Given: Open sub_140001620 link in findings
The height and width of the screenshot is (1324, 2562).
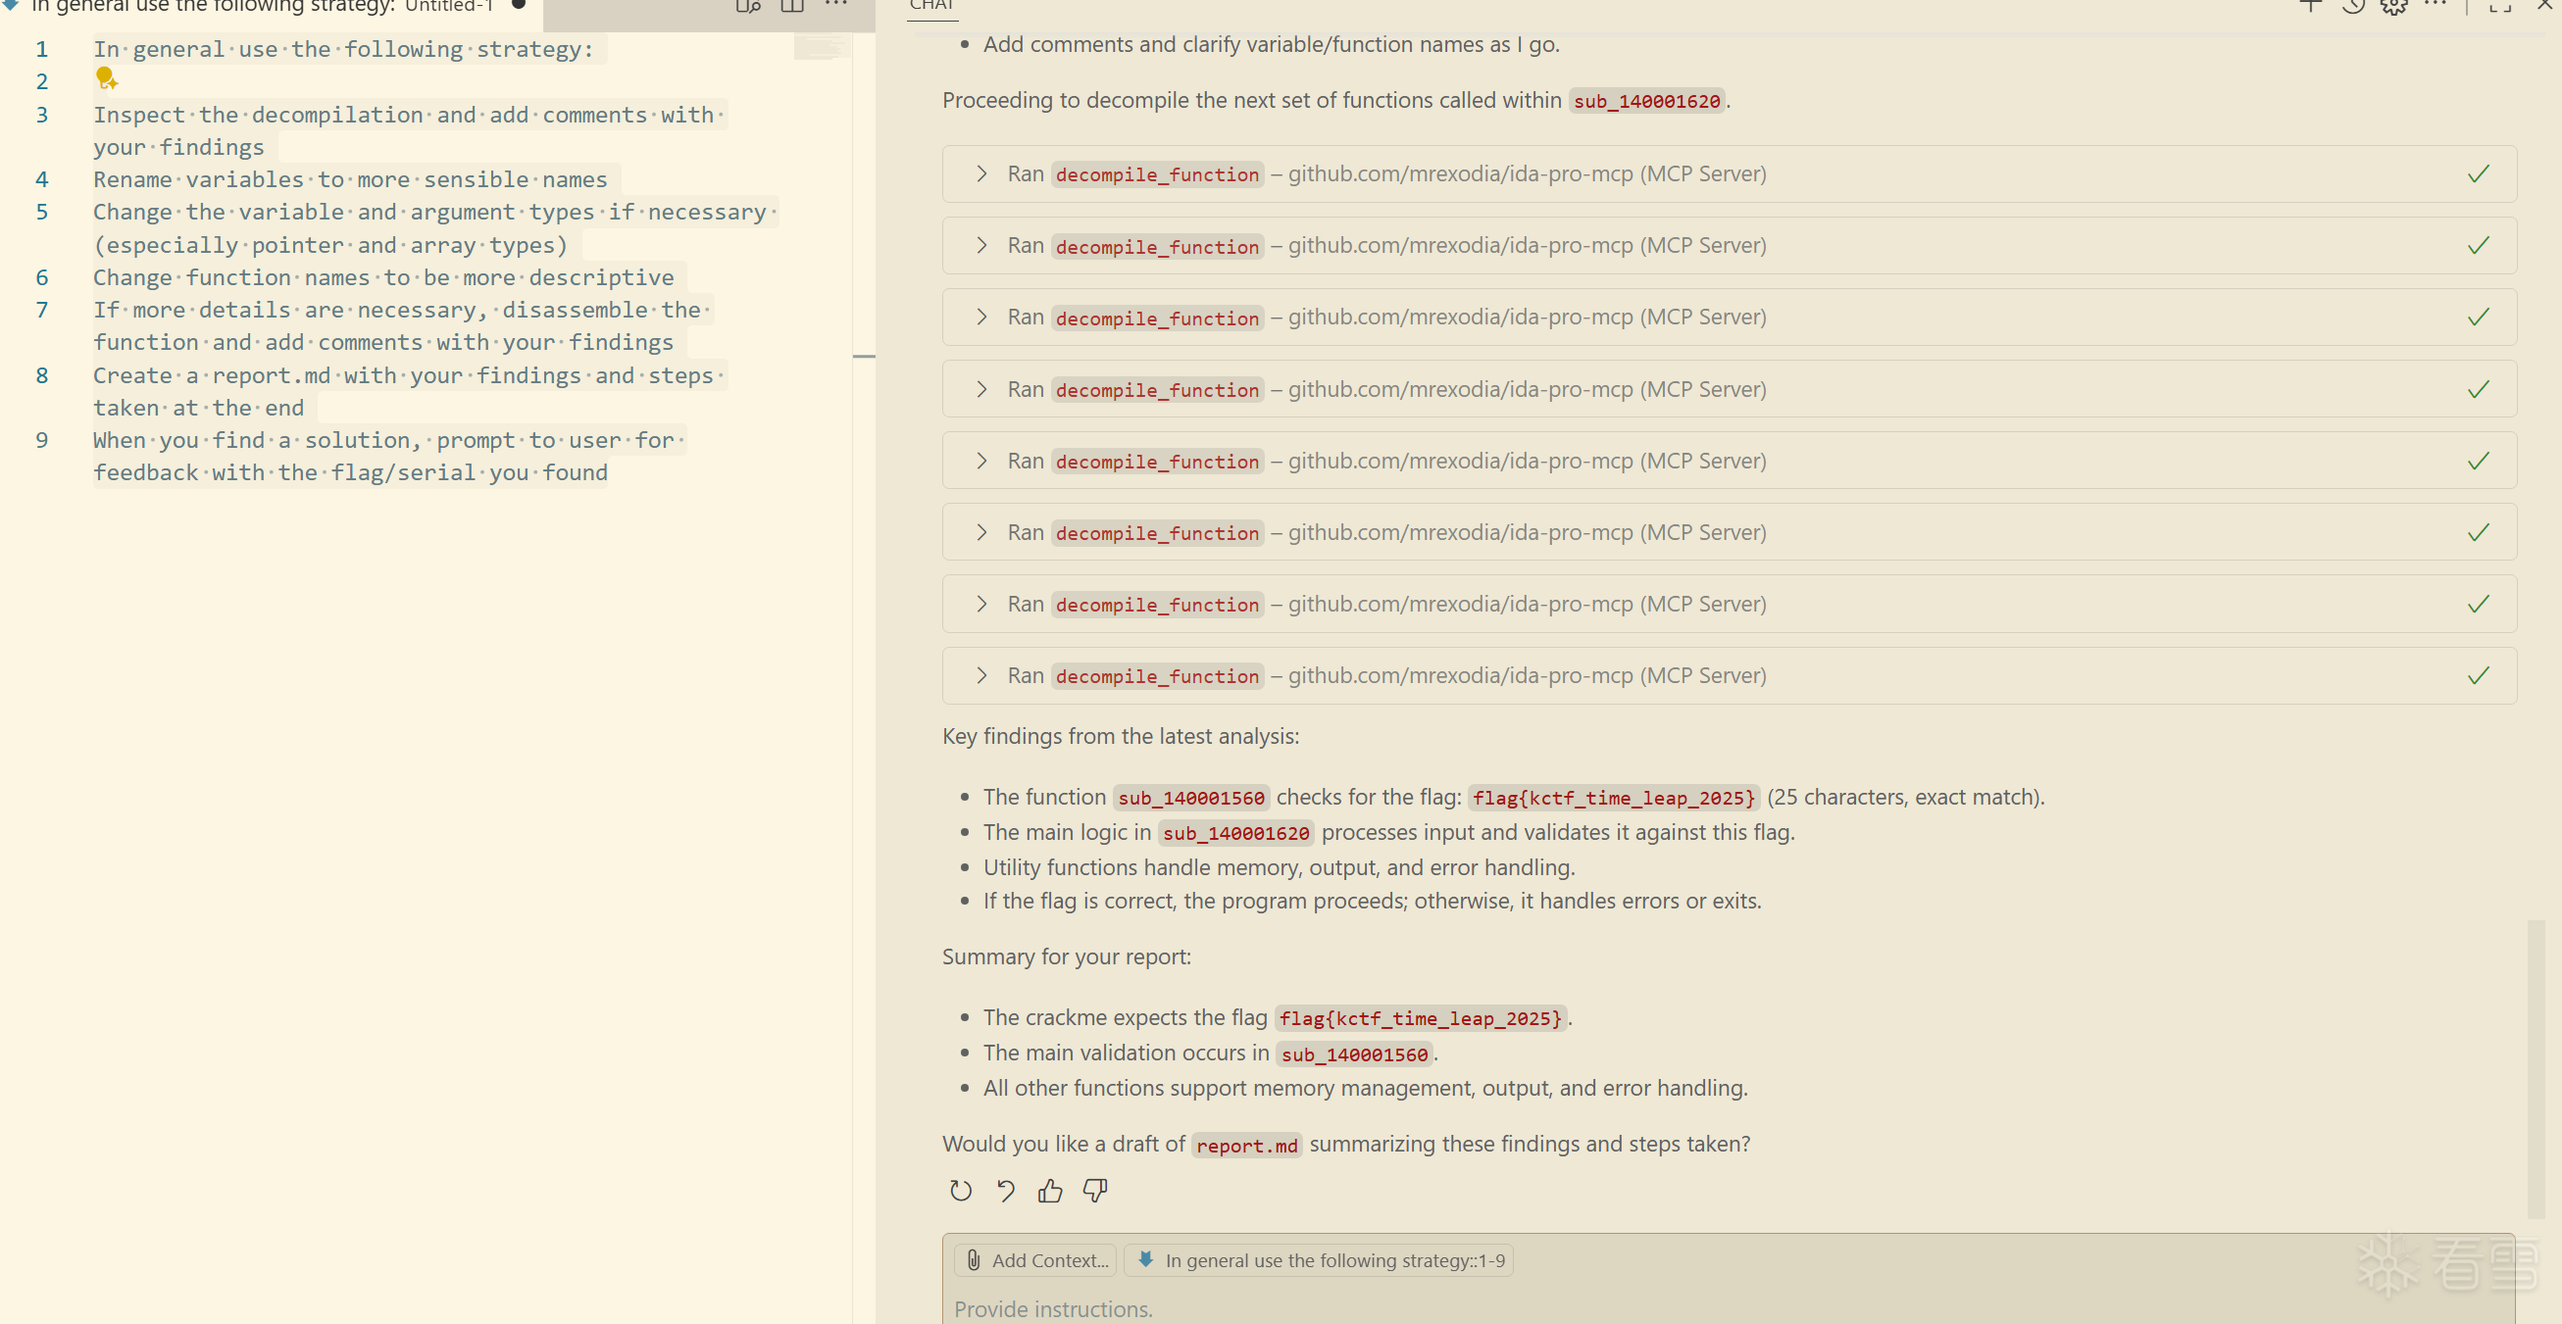Looking at the screenshot, I should 1235,833.
